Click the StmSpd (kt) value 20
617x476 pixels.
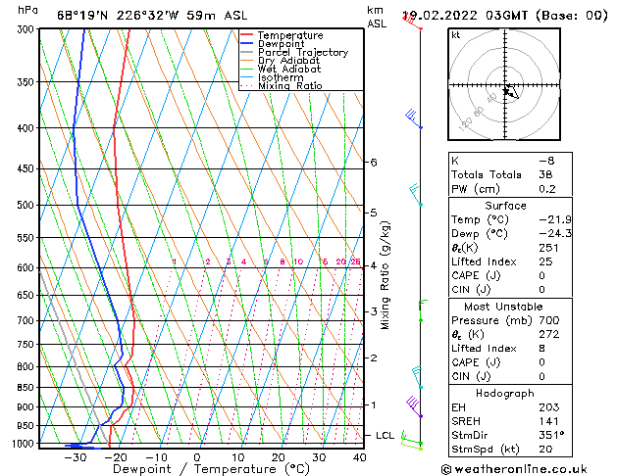(x=545, y=449)
